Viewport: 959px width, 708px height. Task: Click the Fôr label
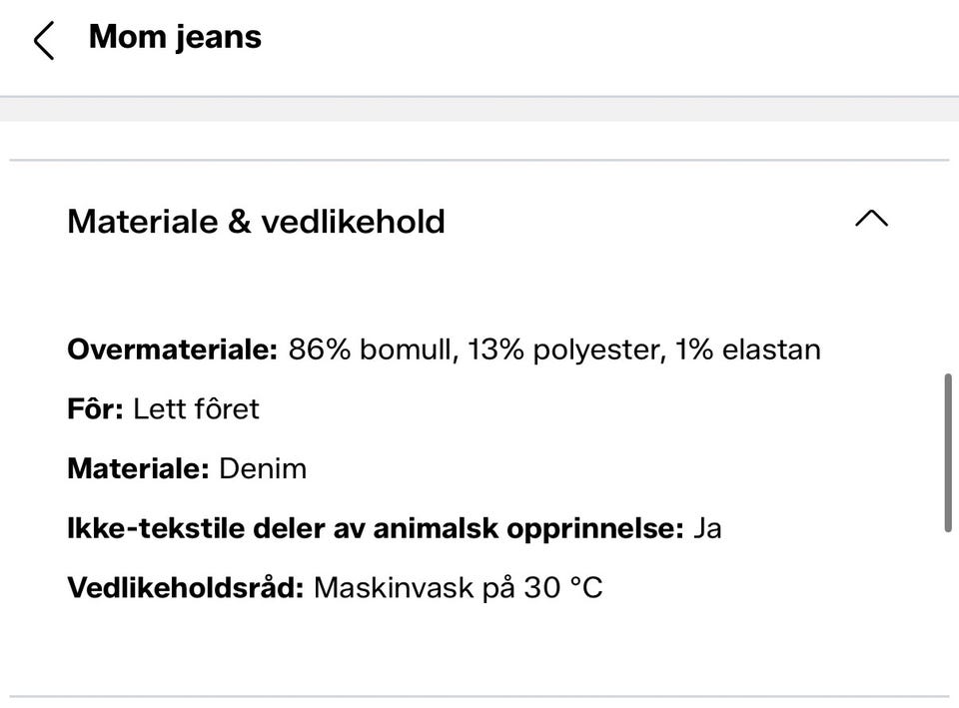[96, 409]
